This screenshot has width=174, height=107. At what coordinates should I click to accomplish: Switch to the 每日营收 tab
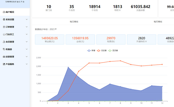pos(74,22)
